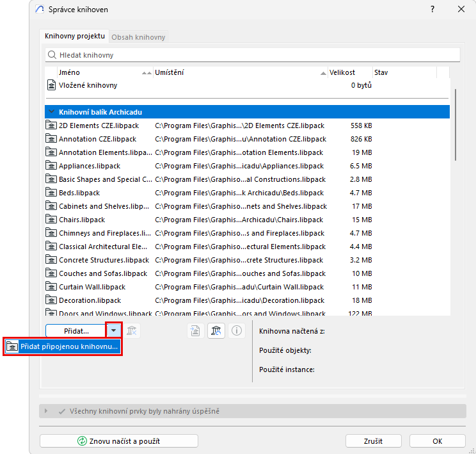The height and width of the screenshot is (454, 476).
Task: Confirm with the OK button
Action: (437, 441)
